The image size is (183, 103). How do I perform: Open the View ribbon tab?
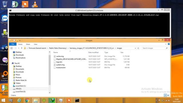click(x=35, y=44)
